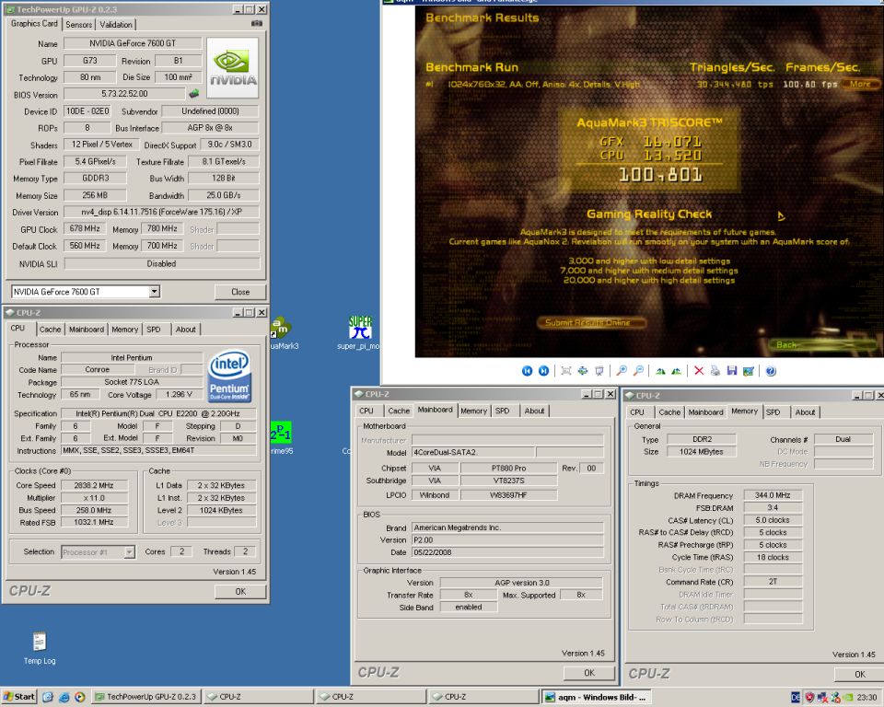Open SPD tab in CPU-Z processor window
Image resolution: width=884 pixels, height=707 pixels.
[154, 330]
